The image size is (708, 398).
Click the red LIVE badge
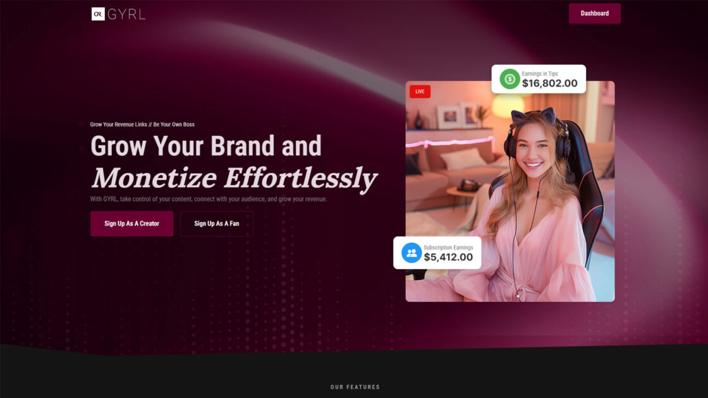click(x=420, y=92)
